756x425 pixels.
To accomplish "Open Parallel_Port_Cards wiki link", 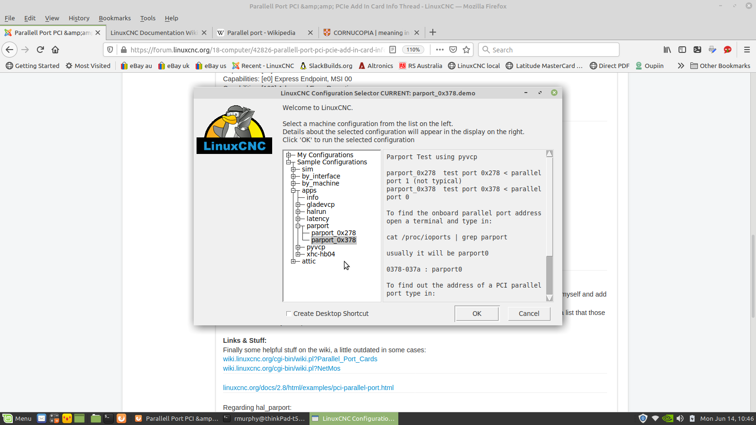I will click(300, 359).
